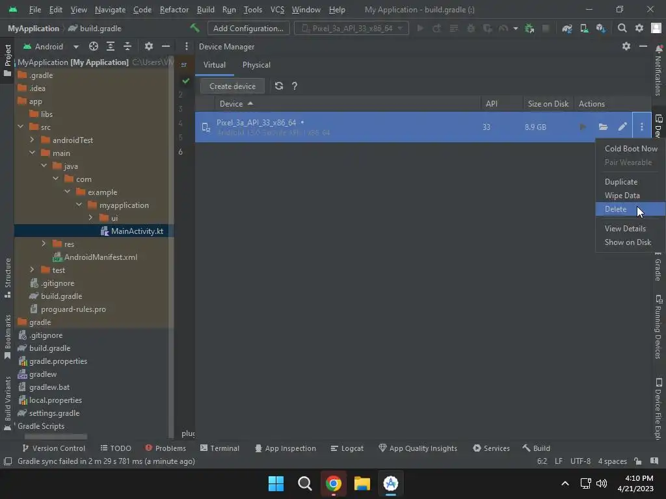This screenshot has height=499, width=666.
Task: Open the device selector Pixel_3a_API_33_x86_64 dropdown
Action: pos(352,29)
